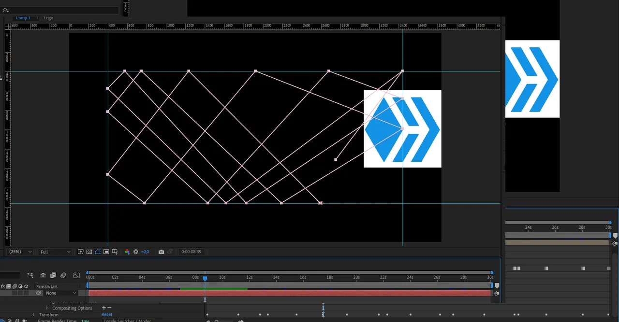Click the Hive logo in right viewer
This screenshot has width=619, height=322.
(x=532, y=79)
